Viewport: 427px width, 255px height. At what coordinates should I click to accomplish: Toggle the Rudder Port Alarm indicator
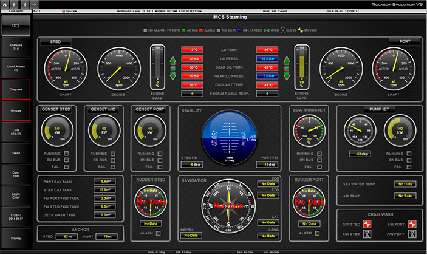(x=318, y=233)
